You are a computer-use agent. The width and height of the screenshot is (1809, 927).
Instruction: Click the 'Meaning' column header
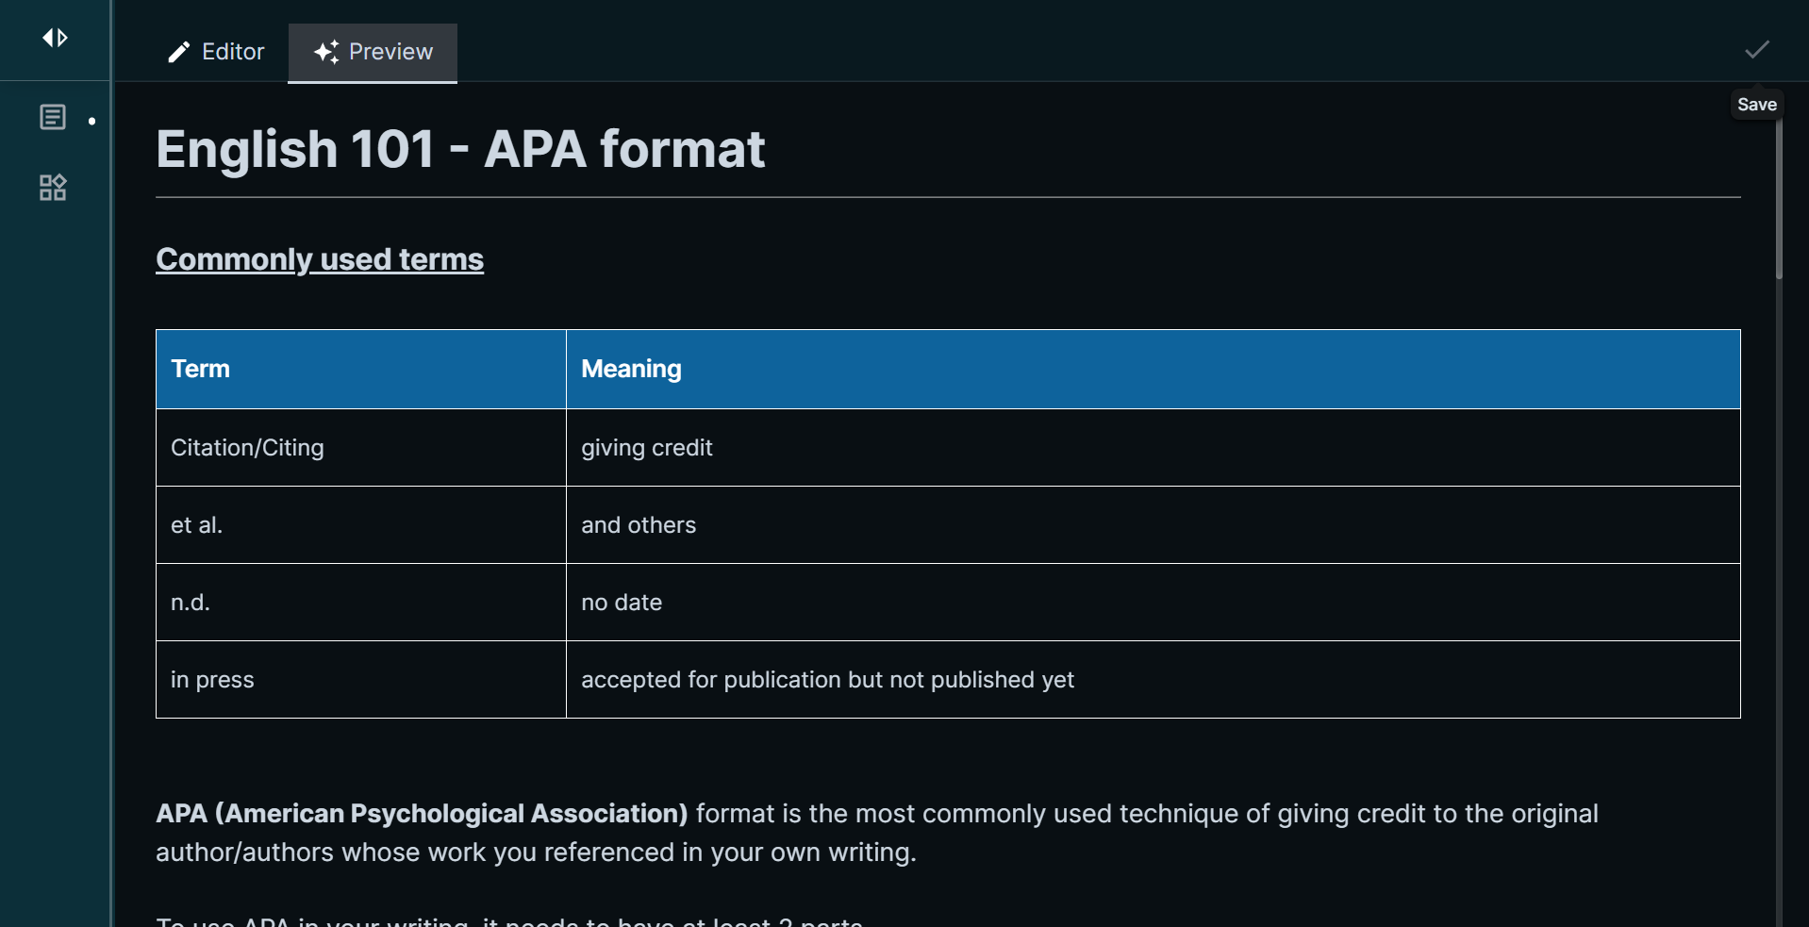tap(1153, 369)
